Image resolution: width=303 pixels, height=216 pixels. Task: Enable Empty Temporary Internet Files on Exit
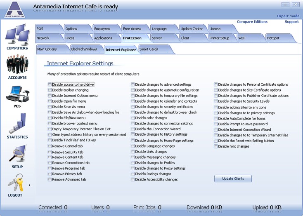50,129
